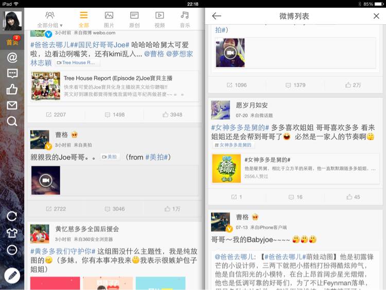
Task: Open the Tree House Report link card
Action: pyautogui.click(x=114, y=86)
